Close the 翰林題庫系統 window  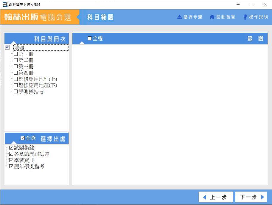(x=265, y=4)
